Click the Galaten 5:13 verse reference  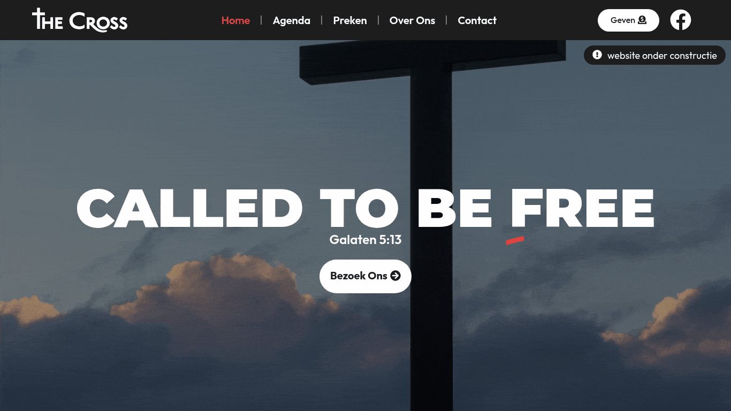click(x=365, y=240)
